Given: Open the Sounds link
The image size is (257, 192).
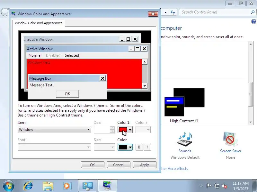Looking at the screenshot, I should 185,151.
